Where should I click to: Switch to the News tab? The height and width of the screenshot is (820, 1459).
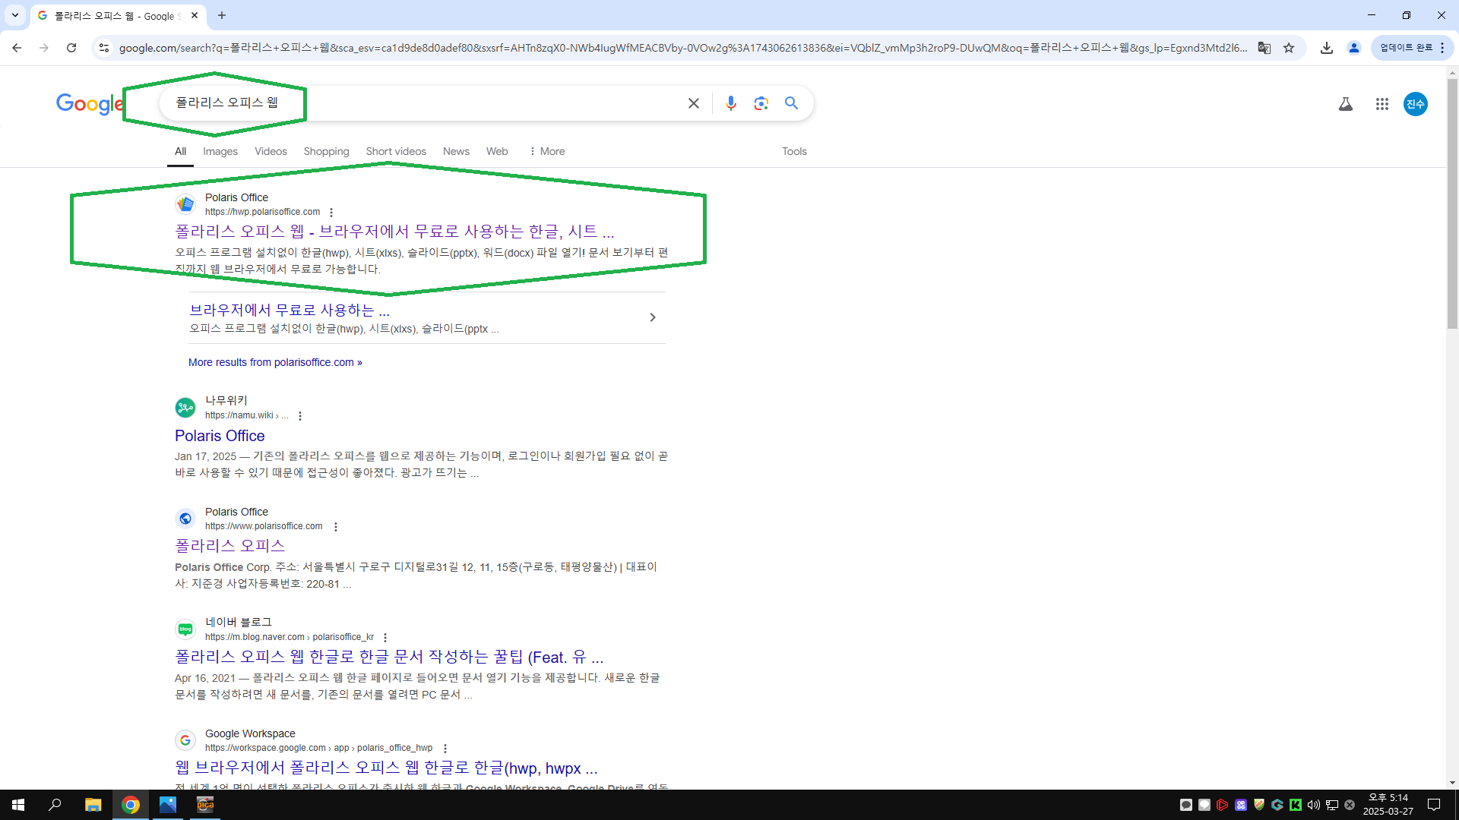pyautogui.click(x=456, y=151)
